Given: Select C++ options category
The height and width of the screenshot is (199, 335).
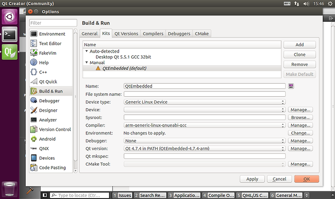Looking at the screenshot, I should pyautogui.click(x=51, y=72).
